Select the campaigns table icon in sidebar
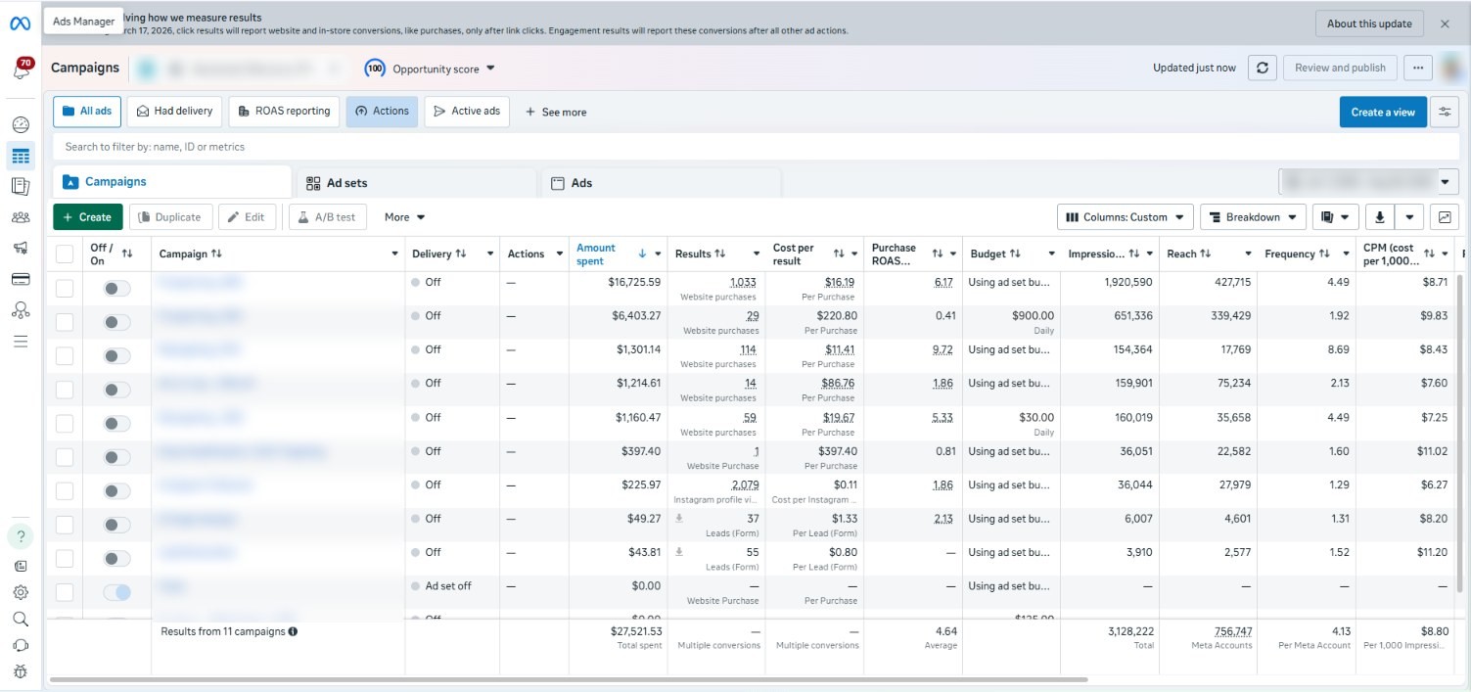 pyautogui.click(x=21, y=156)
